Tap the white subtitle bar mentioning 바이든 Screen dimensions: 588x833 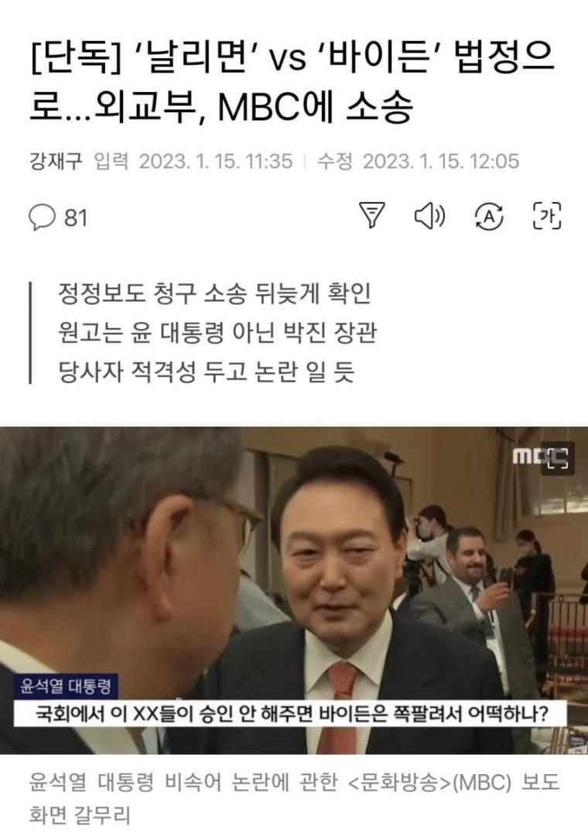click(x=291, y=714)
